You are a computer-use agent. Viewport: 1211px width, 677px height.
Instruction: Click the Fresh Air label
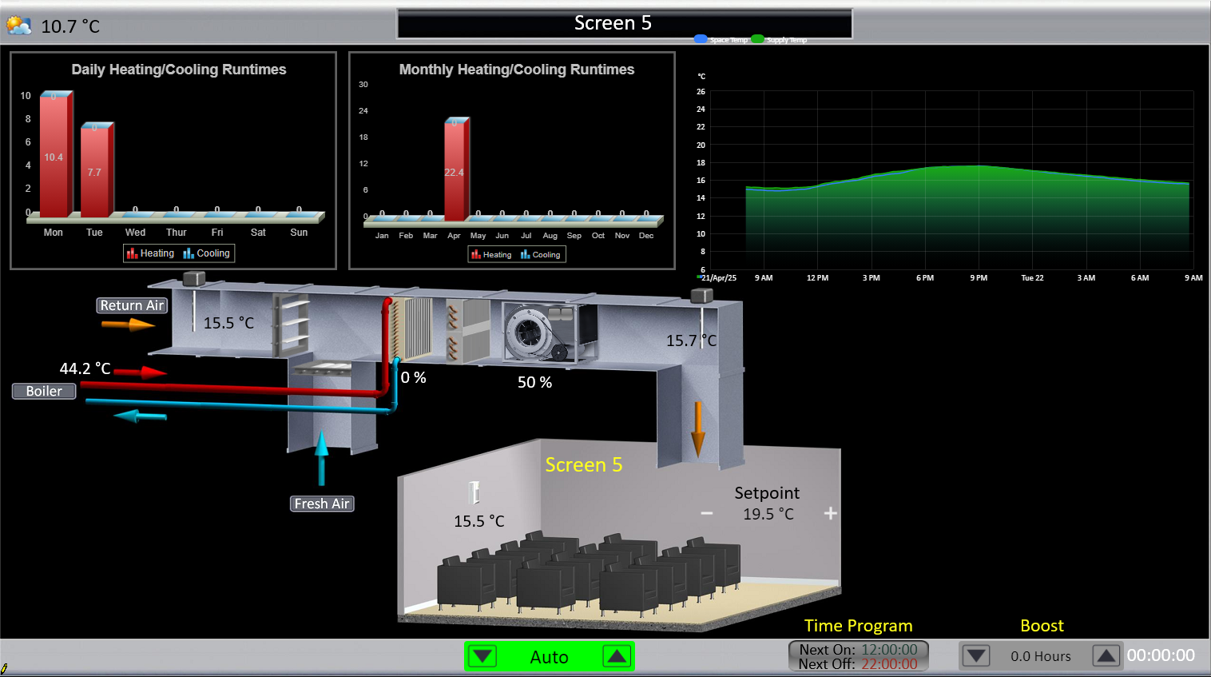coord(321,504)
